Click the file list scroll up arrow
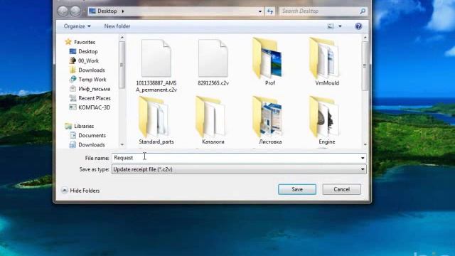The width and height of the screenshot is (455, 256). [x=365, y=38]
